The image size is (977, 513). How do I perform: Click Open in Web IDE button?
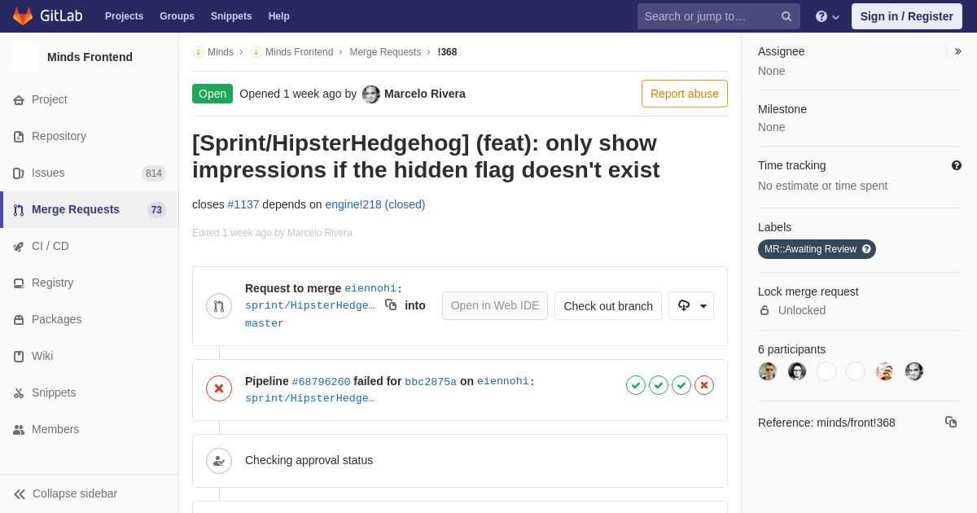[495, 305]
